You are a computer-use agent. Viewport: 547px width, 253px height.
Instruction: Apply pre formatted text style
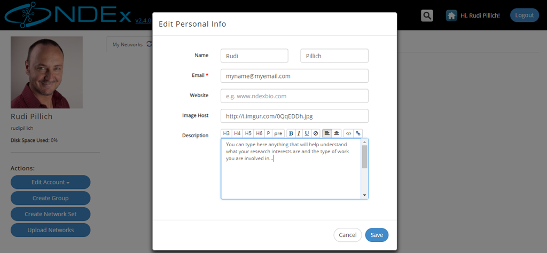pos(278,133)
